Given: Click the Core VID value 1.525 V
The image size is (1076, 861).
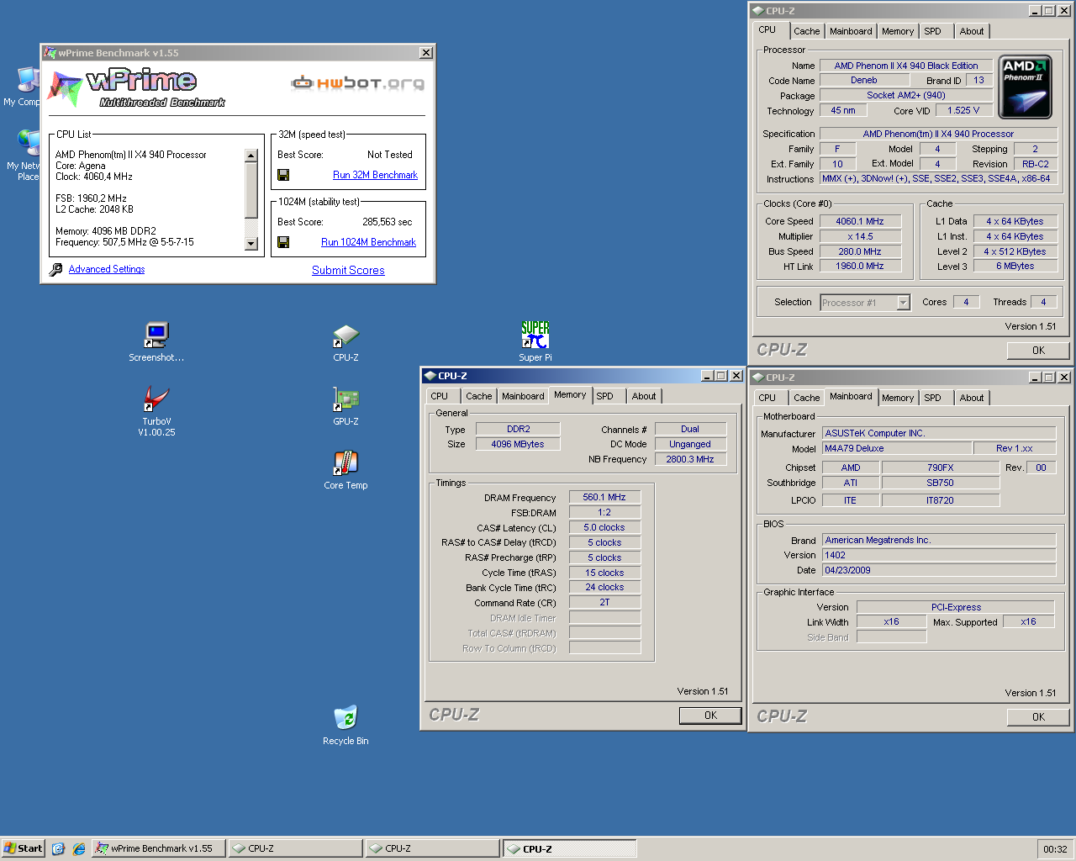Looking at the screenshot, I should 963,110.
